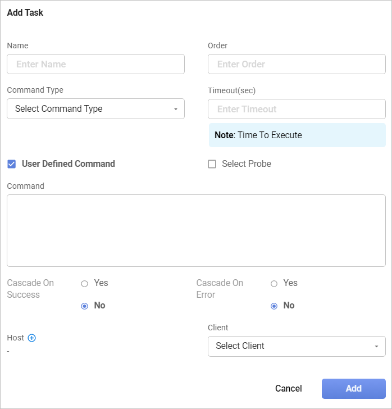The image size is (392, 409).
Task: Open the Select Command Type dropdown
Action: point(95,109)
